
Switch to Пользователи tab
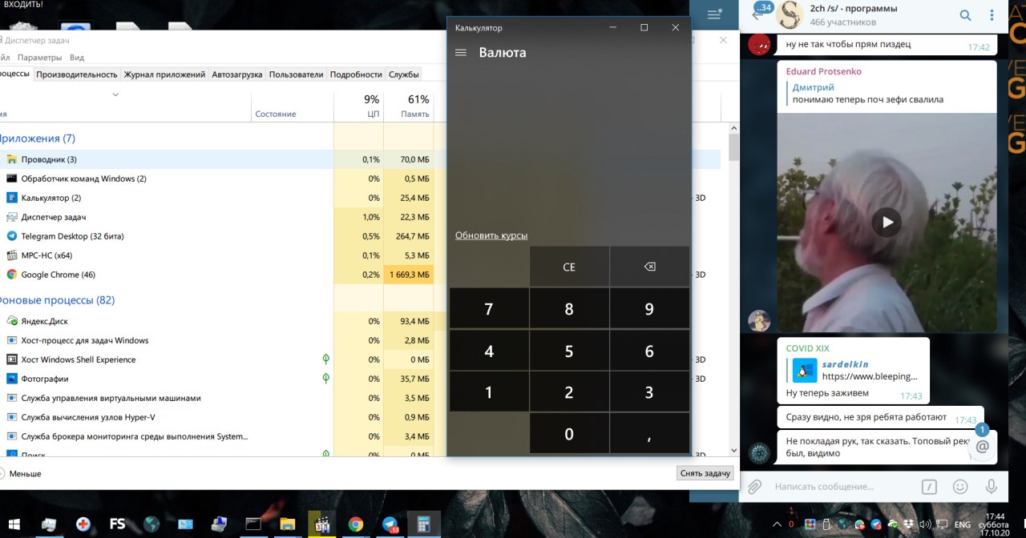pyautogui.click(x=296, y=74)
